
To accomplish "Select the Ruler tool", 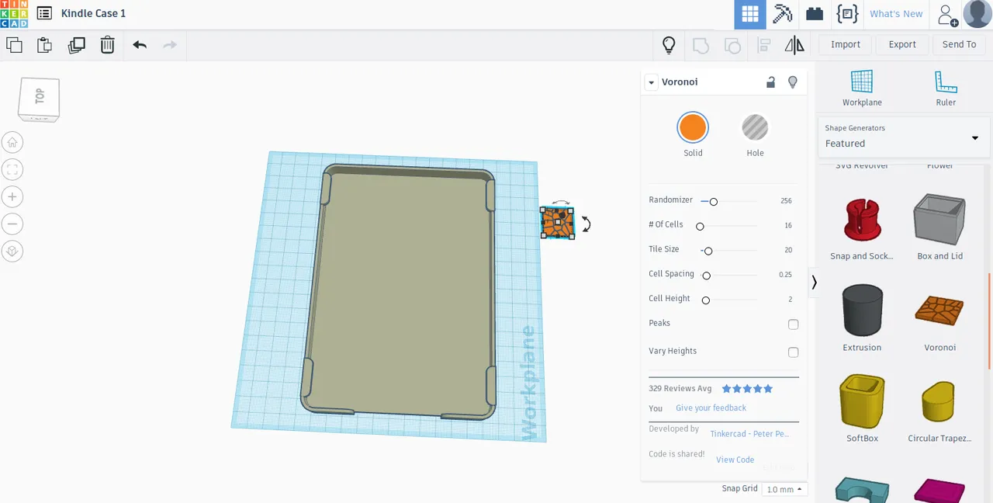I will point(946,88).
